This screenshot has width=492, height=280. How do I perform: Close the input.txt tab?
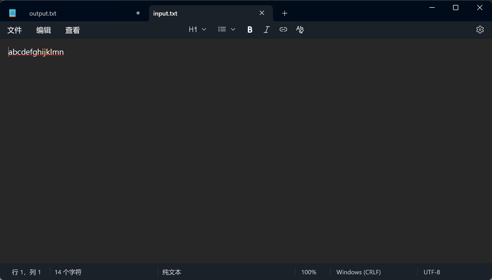point(262,13)
